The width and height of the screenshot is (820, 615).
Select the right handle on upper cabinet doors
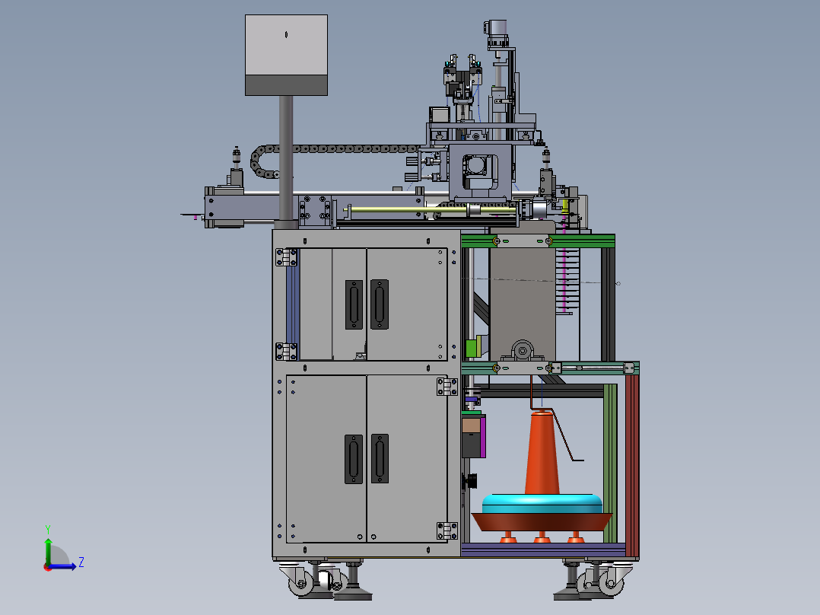click(380, 304)
